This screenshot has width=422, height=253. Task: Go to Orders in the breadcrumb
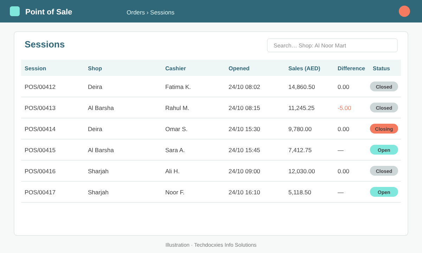tap(136, 13)
